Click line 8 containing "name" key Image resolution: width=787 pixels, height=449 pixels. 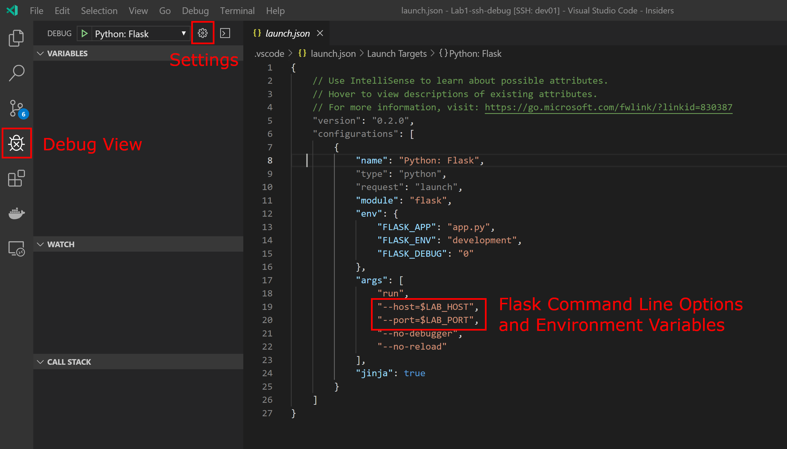coord(419,160)
